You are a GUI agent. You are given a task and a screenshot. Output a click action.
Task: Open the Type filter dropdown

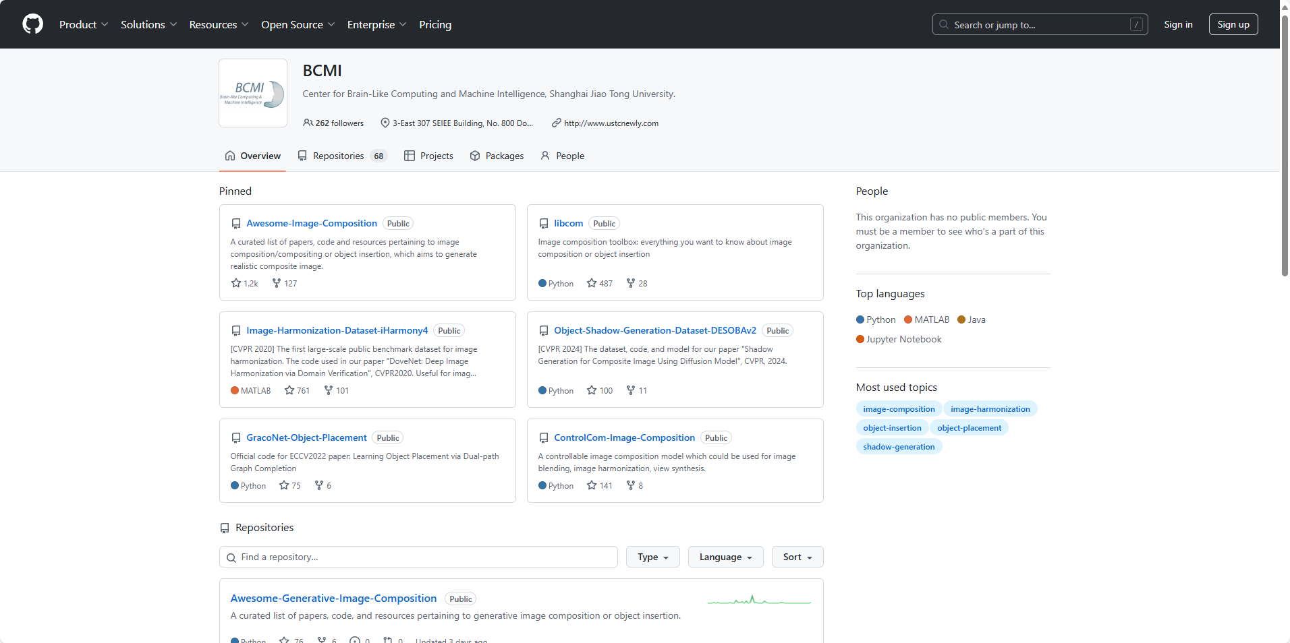(x=653, y=557)
